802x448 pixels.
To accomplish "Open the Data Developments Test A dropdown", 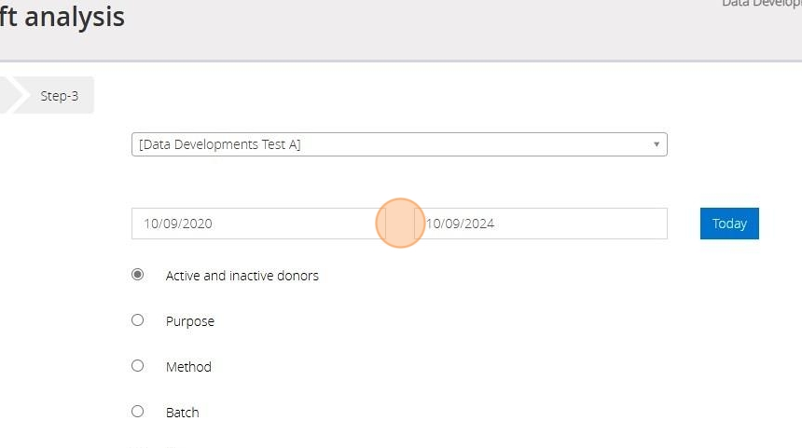I will point(392,144).
